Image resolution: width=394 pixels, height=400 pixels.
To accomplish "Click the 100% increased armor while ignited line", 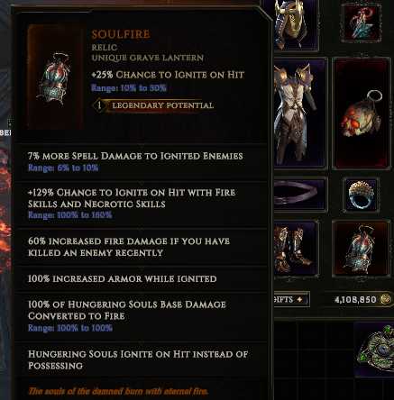I will coord(123,278).
